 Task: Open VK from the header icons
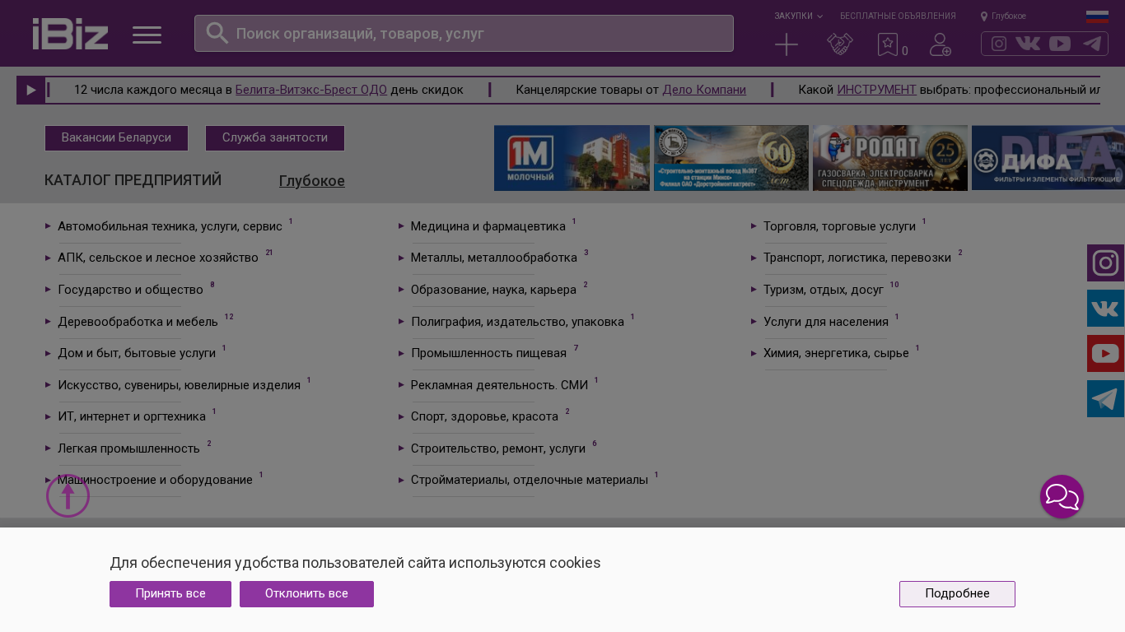click(1028, 44)
